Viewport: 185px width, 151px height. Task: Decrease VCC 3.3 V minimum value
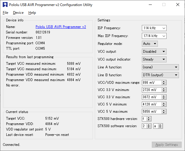pos(164,91)
